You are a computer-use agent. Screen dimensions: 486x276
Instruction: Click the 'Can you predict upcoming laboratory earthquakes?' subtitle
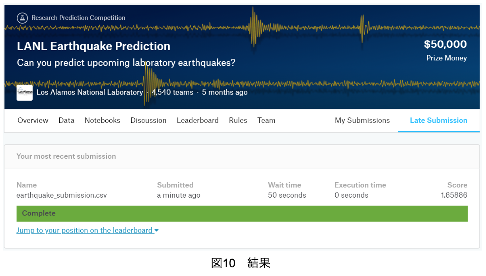coord(126,63)
